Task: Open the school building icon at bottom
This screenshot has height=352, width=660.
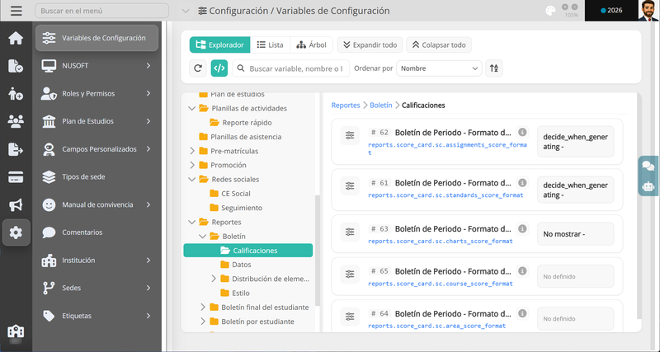Action: click(16, 332)
